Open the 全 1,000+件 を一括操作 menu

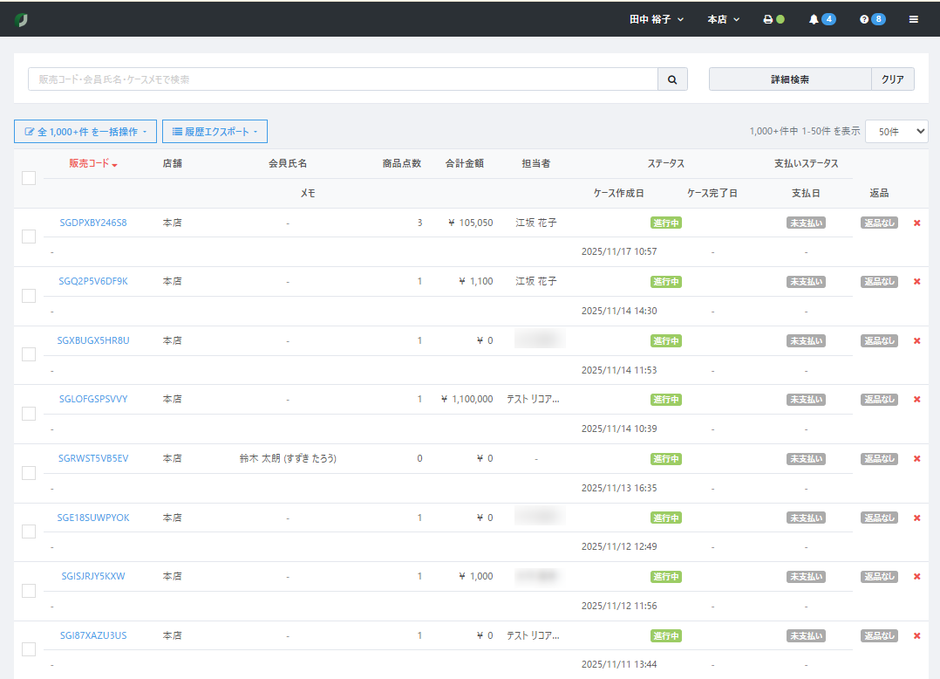pos(85,132)
